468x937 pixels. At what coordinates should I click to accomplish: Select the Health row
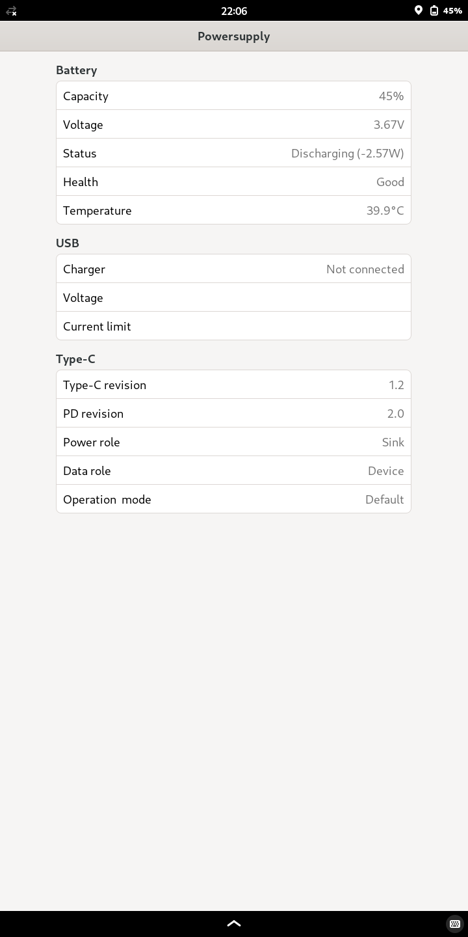click(233, 182)
